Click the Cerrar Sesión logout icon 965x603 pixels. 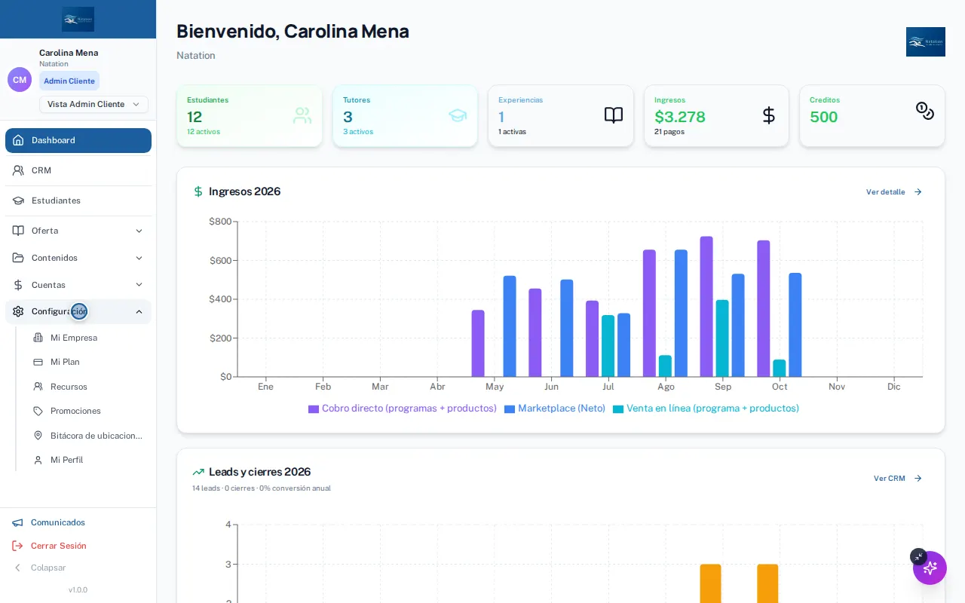pyautogui.click(x=17, y=546)
